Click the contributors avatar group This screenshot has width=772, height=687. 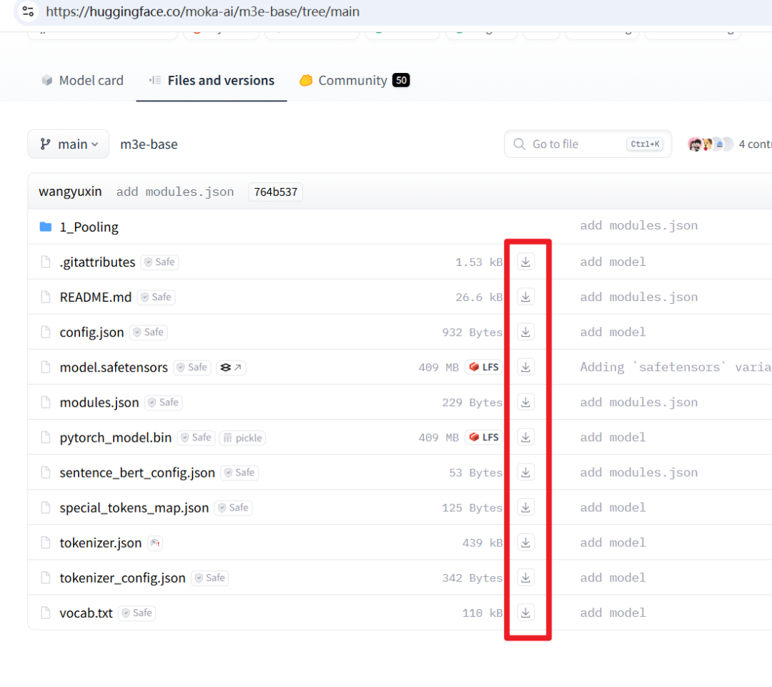(x=711, y=144)
